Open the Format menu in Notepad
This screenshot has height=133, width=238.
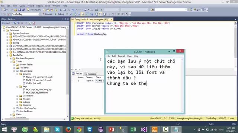point(121,56)
